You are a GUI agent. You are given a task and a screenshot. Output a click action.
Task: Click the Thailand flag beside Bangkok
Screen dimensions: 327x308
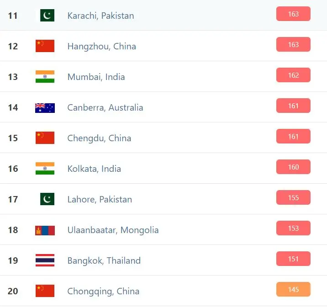45,260
